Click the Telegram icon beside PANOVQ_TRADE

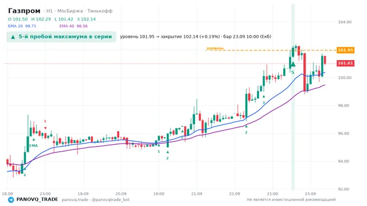(11, 200)
